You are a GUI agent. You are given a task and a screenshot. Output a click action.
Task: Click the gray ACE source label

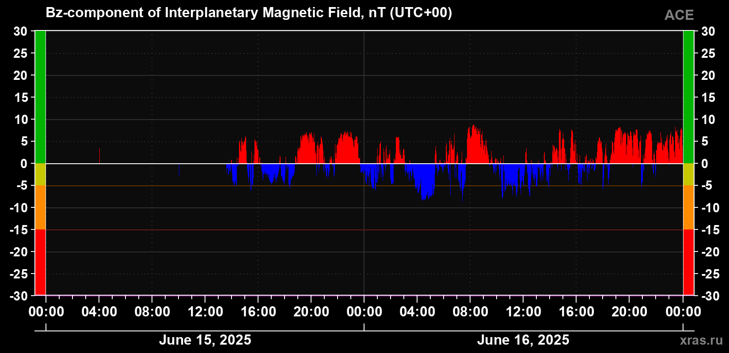(x=679, y=15)
